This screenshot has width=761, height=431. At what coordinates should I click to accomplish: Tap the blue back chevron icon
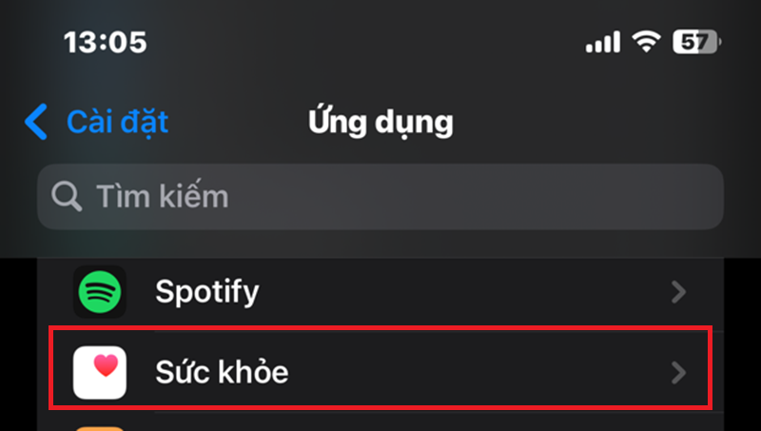click(36, 122)
